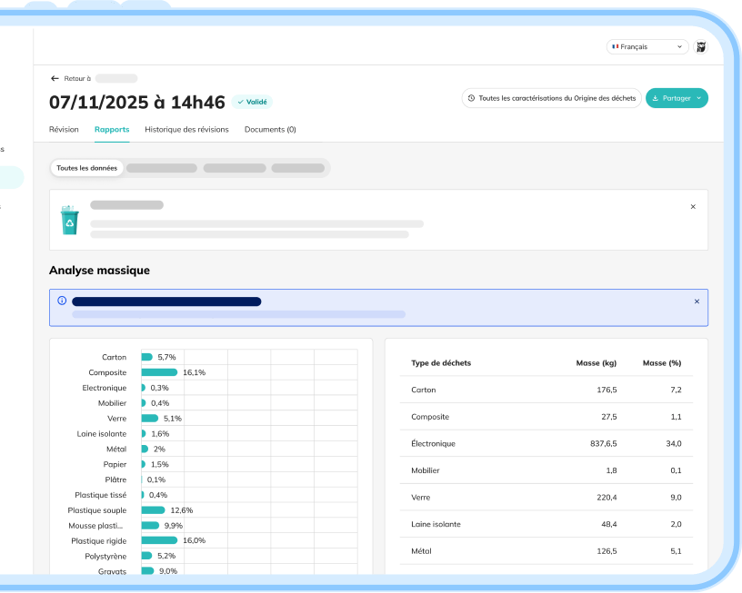Select the Toutes les données filter

(86, 168)
